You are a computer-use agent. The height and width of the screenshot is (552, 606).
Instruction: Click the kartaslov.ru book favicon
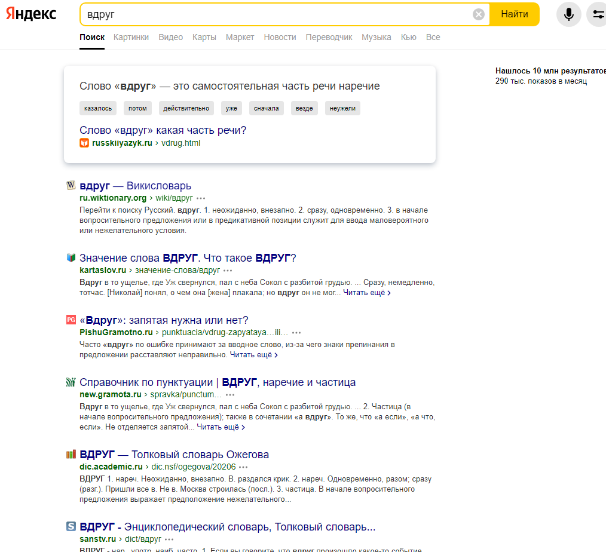point(71,257)
